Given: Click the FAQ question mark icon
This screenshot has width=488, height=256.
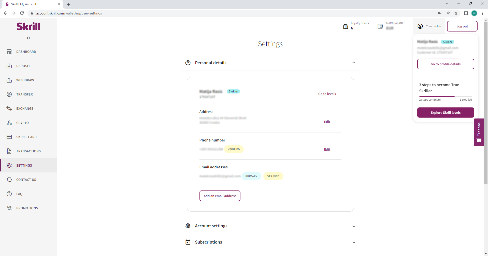Looking at the screenshot, I should tap(9, 194).
